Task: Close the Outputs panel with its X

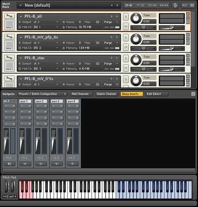Action: coord(193,94)
